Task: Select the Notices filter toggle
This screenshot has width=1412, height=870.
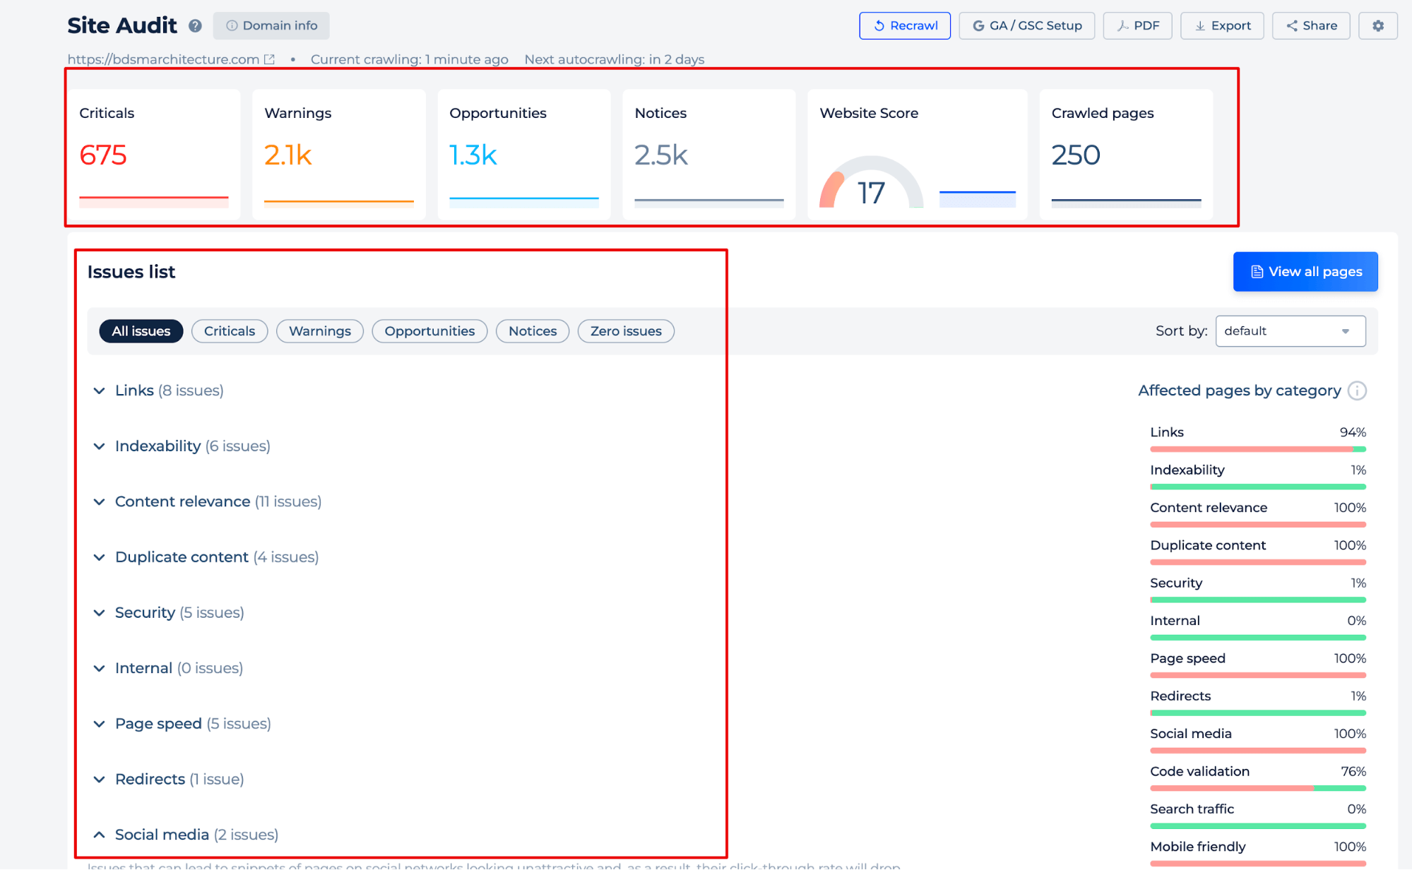Action: tap(533, 330)
